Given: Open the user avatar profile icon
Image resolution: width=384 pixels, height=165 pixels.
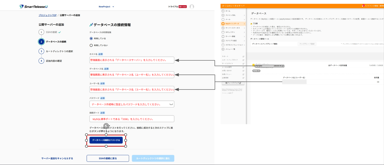Looking at the screenshot, I should [x=192, y=7].
